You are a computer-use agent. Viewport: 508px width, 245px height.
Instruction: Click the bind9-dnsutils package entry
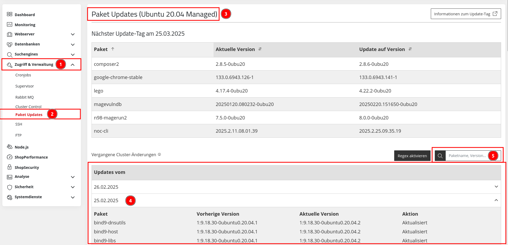pos(110,223)
